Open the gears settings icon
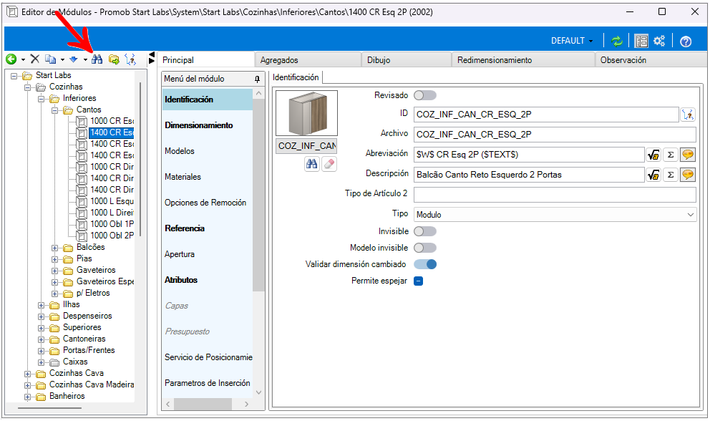 click(x=659, y=41)
